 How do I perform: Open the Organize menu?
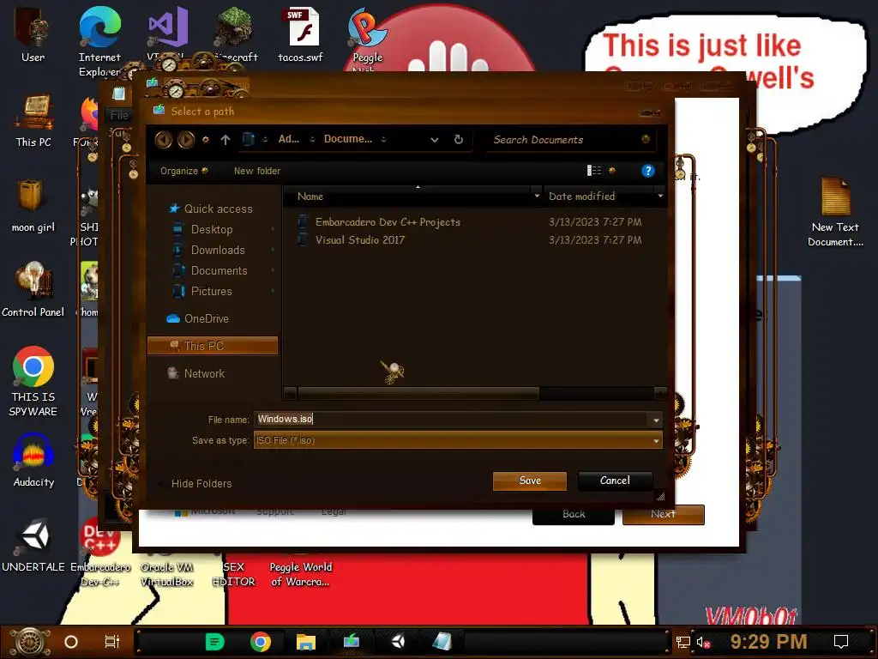coord(183,171)
